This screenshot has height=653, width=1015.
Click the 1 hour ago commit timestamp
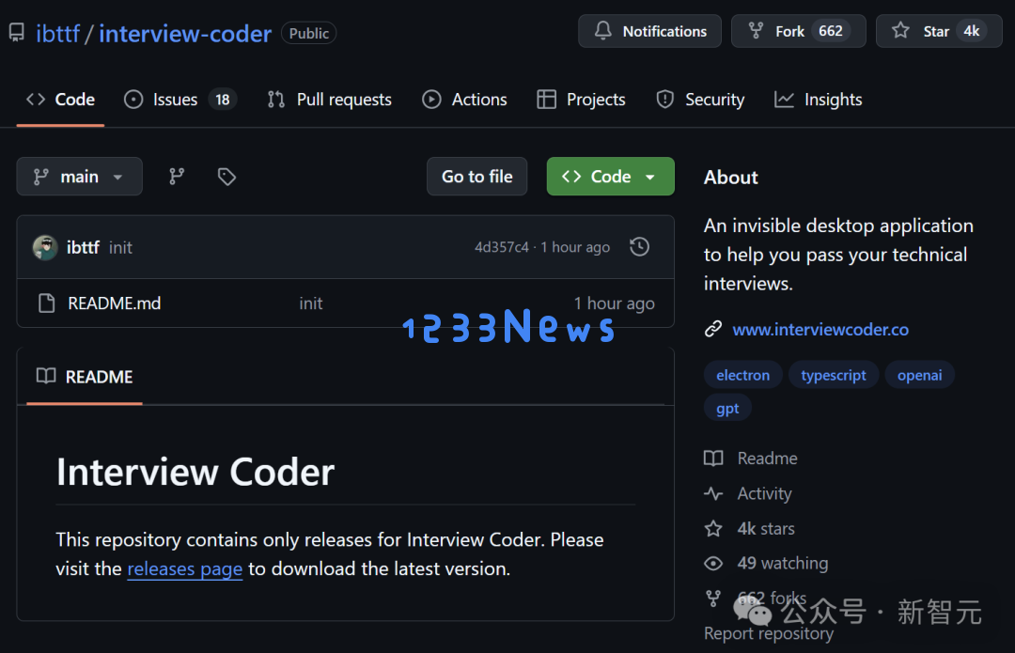[x=575, y=247]
